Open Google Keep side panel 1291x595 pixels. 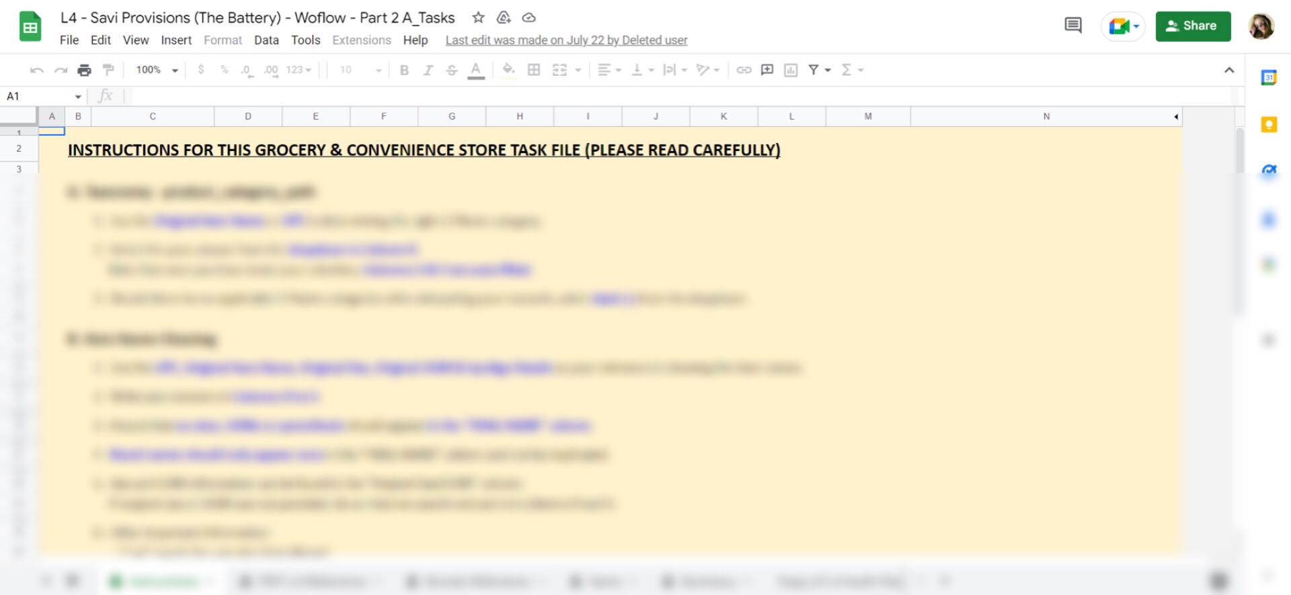point(1269,124)
